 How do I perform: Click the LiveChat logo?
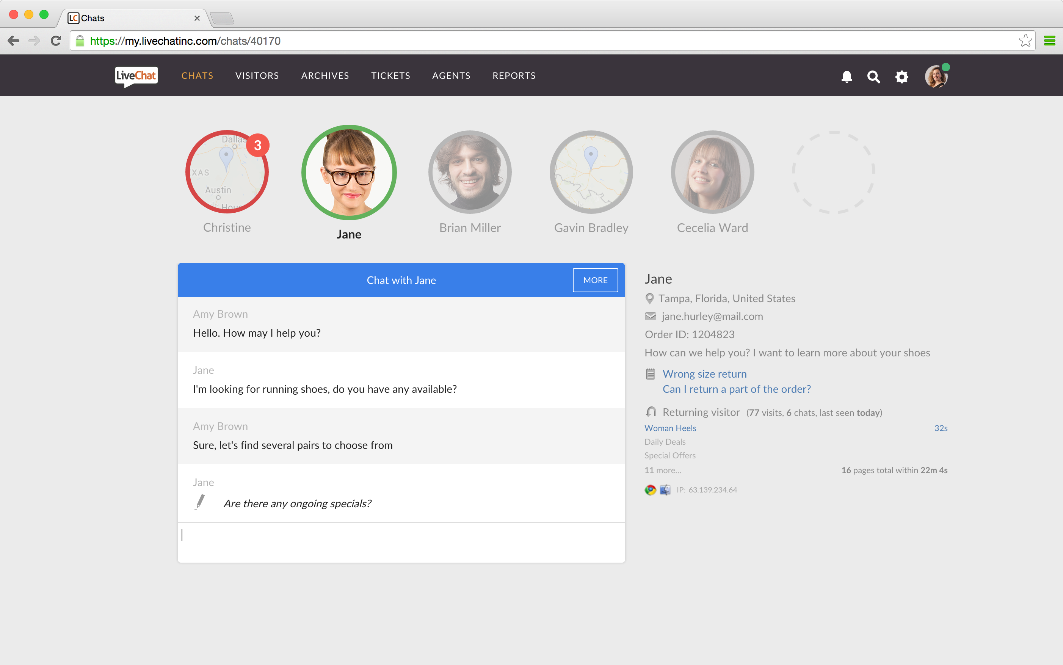pos(136,76)
